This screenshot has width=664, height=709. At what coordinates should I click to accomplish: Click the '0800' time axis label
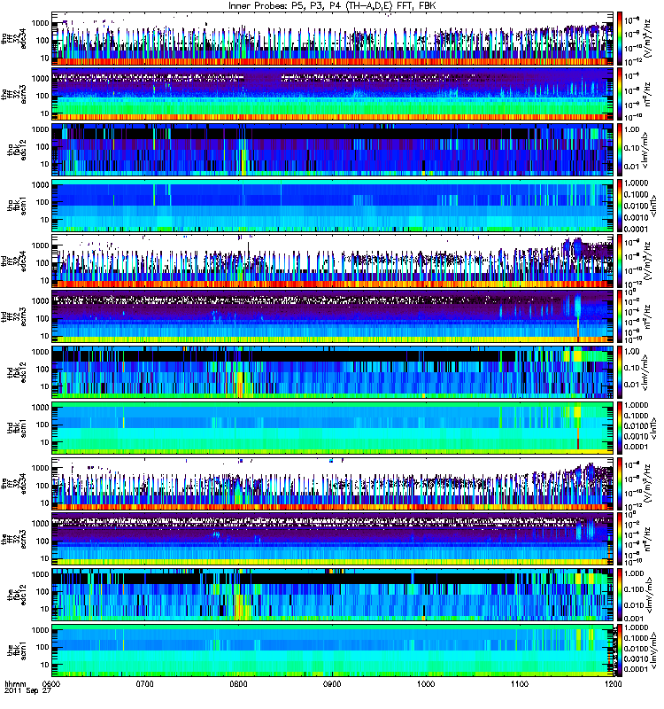click(239, 683)
